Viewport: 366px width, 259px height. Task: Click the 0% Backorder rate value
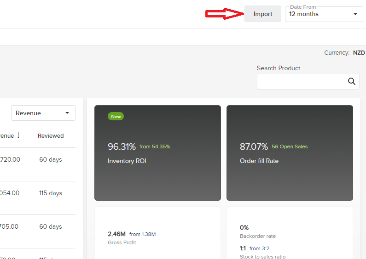point(244,228)
